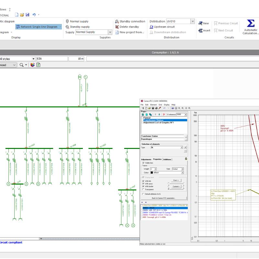Toggle the With border checkbox
This screenshot has width=259, height=259.
point(143,186)
